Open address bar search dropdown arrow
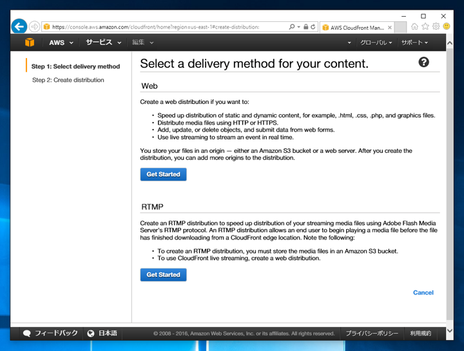464x351 pixels. (298, 26)
